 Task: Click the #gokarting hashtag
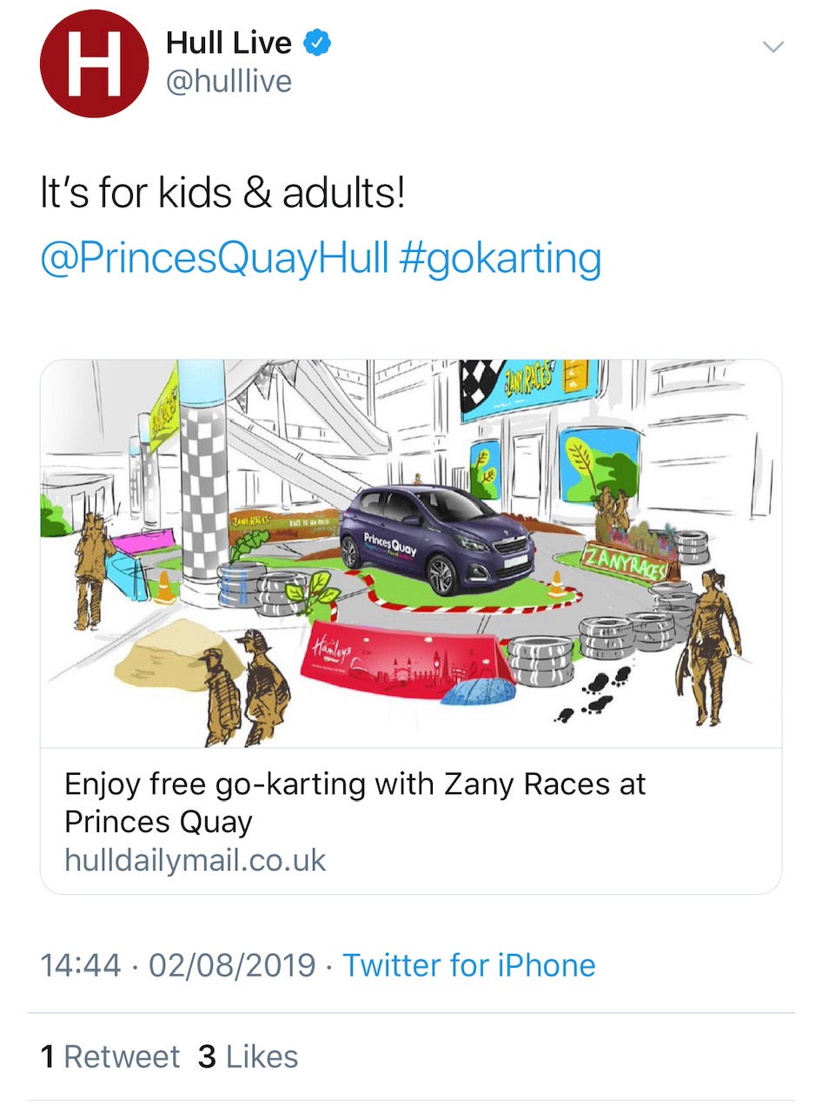point(500,259)
